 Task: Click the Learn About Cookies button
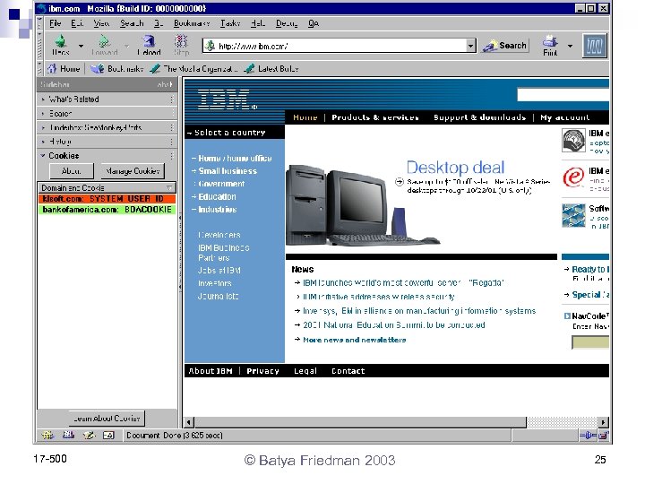point(107,419)
